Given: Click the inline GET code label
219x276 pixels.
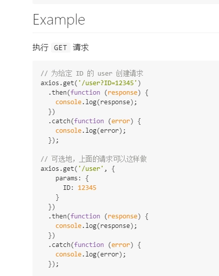Looking at the screenshot, I should pos(60,48).
